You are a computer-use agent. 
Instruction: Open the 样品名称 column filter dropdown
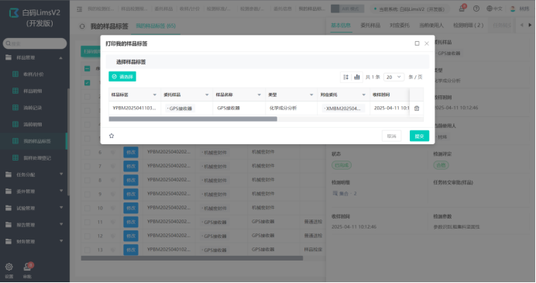pyautogui.click(x=259, y=95)
